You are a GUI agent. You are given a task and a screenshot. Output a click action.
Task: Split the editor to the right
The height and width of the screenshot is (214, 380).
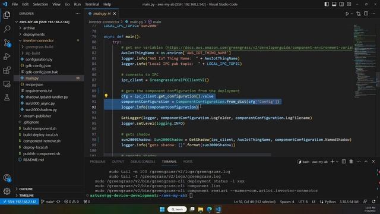tap(366, 14)
